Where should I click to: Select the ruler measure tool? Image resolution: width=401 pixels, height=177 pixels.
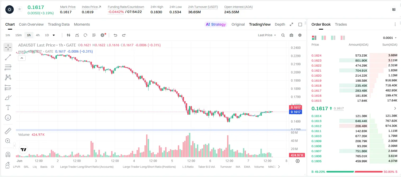point(8,131)
